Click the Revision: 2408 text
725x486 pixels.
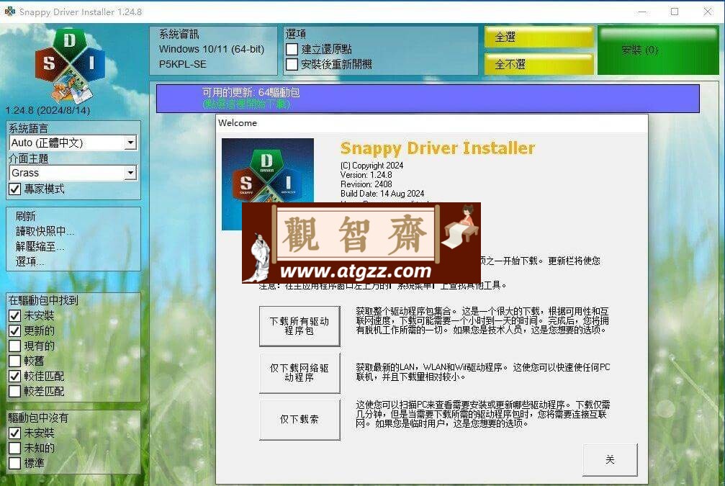(366, 184)
